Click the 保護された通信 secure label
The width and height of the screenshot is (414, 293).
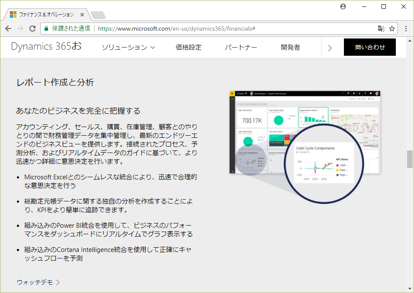(71, 29)
